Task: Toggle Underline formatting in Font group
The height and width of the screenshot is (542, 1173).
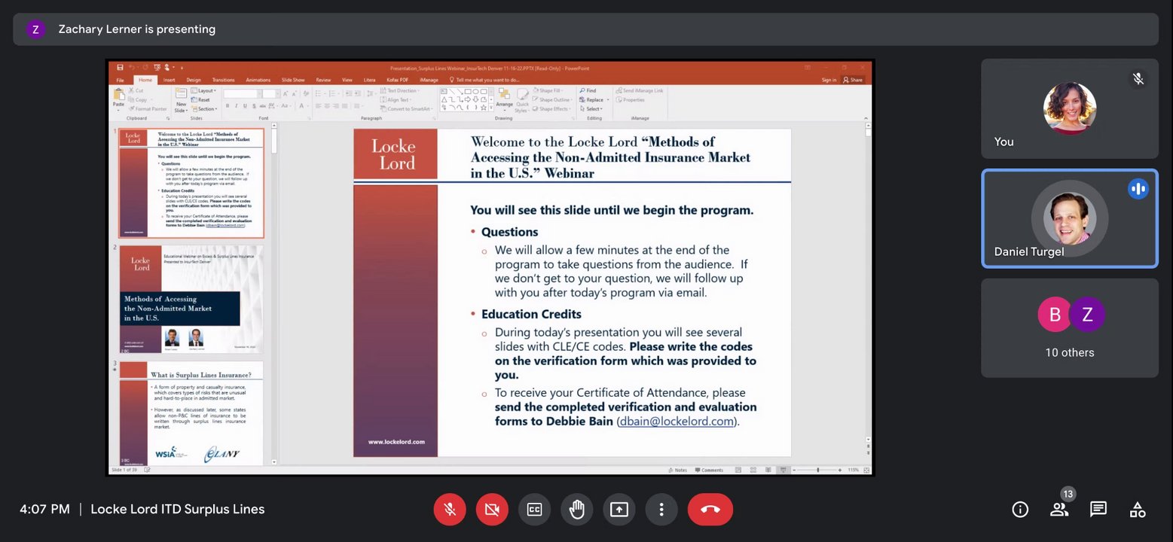Action: point(245,106)
